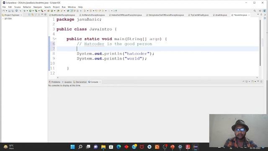Minimize the editor area
268x151 pixels.
(x=258, y=15)
